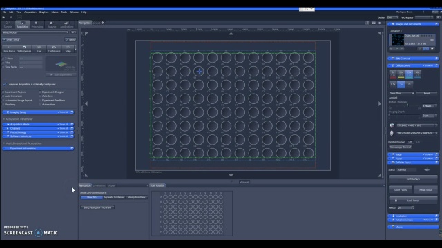Tick the Auto Save checkbox

pyautogui.click(x=40, y=96)
